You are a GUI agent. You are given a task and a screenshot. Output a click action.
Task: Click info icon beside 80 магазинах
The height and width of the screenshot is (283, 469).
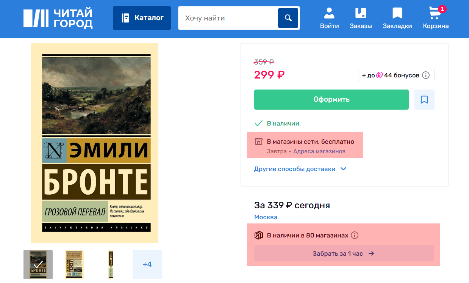point(355,235)
